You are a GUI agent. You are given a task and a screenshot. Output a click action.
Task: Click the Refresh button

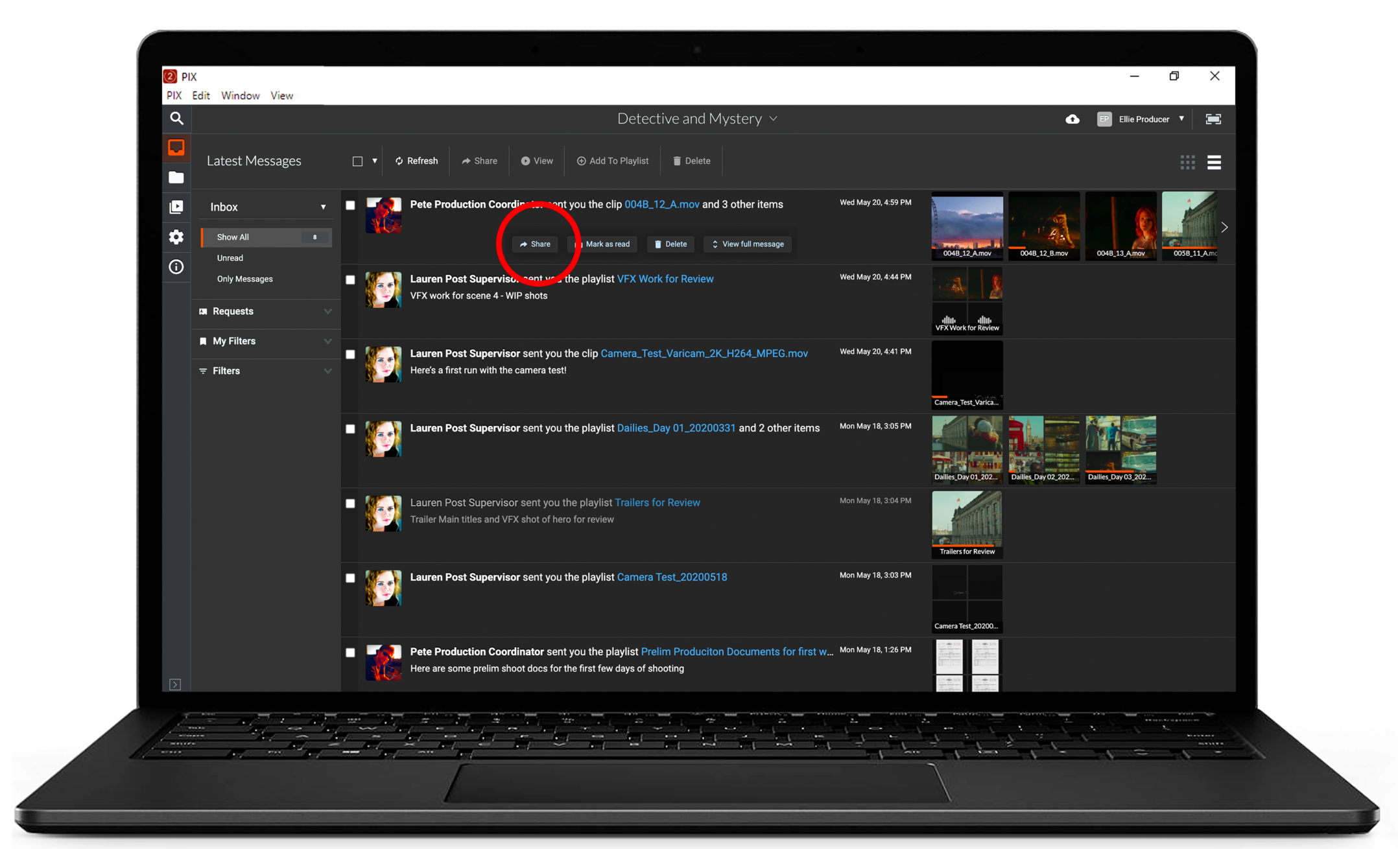(x=416, y=161)
